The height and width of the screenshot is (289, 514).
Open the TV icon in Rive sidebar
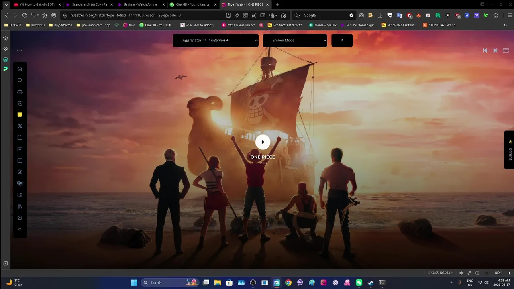(20, 138)
